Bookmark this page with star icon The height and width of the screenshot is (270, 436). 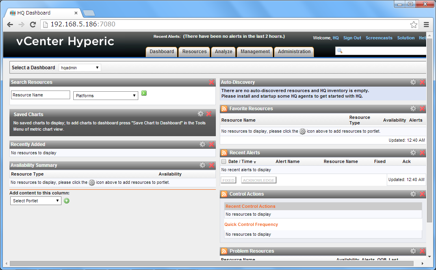pos(414,24)
